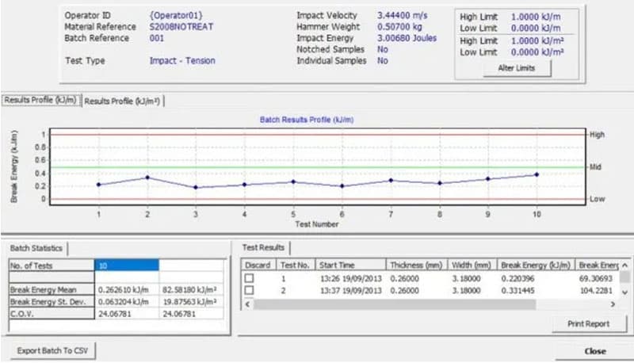Close the batch results window

coord(595,351)
